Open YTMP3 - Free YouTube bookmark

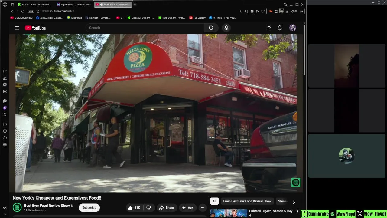click(223, 18)
